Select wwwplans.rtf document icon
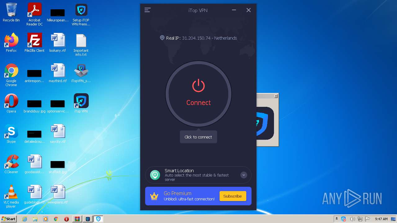 (x=58, y=195)
